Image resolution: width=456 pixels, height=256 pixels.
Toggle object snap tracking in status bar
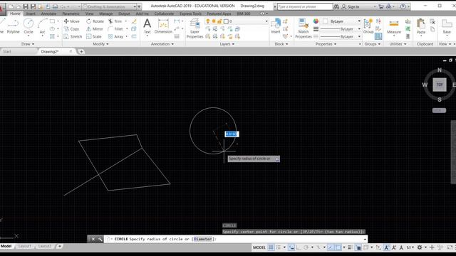click(331, 247)
